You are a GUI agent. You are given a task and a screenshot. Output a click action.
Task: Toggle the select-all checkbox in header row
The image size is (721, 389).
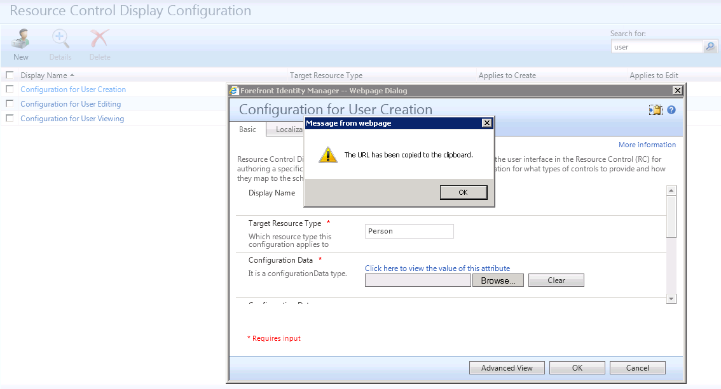(10, 76)
